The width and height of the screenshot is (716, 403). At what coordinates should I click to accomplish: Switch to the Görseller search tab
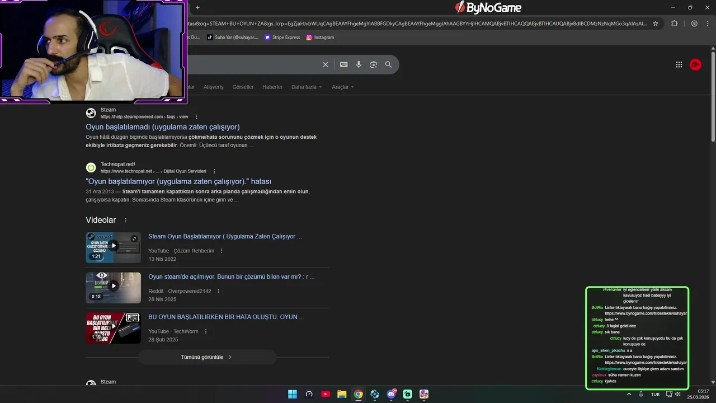tap(243, 87)
